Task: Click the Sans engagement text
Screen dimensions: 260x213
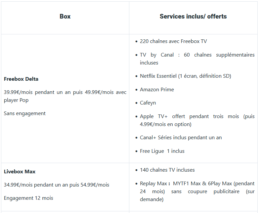Action: click(25, 113)
